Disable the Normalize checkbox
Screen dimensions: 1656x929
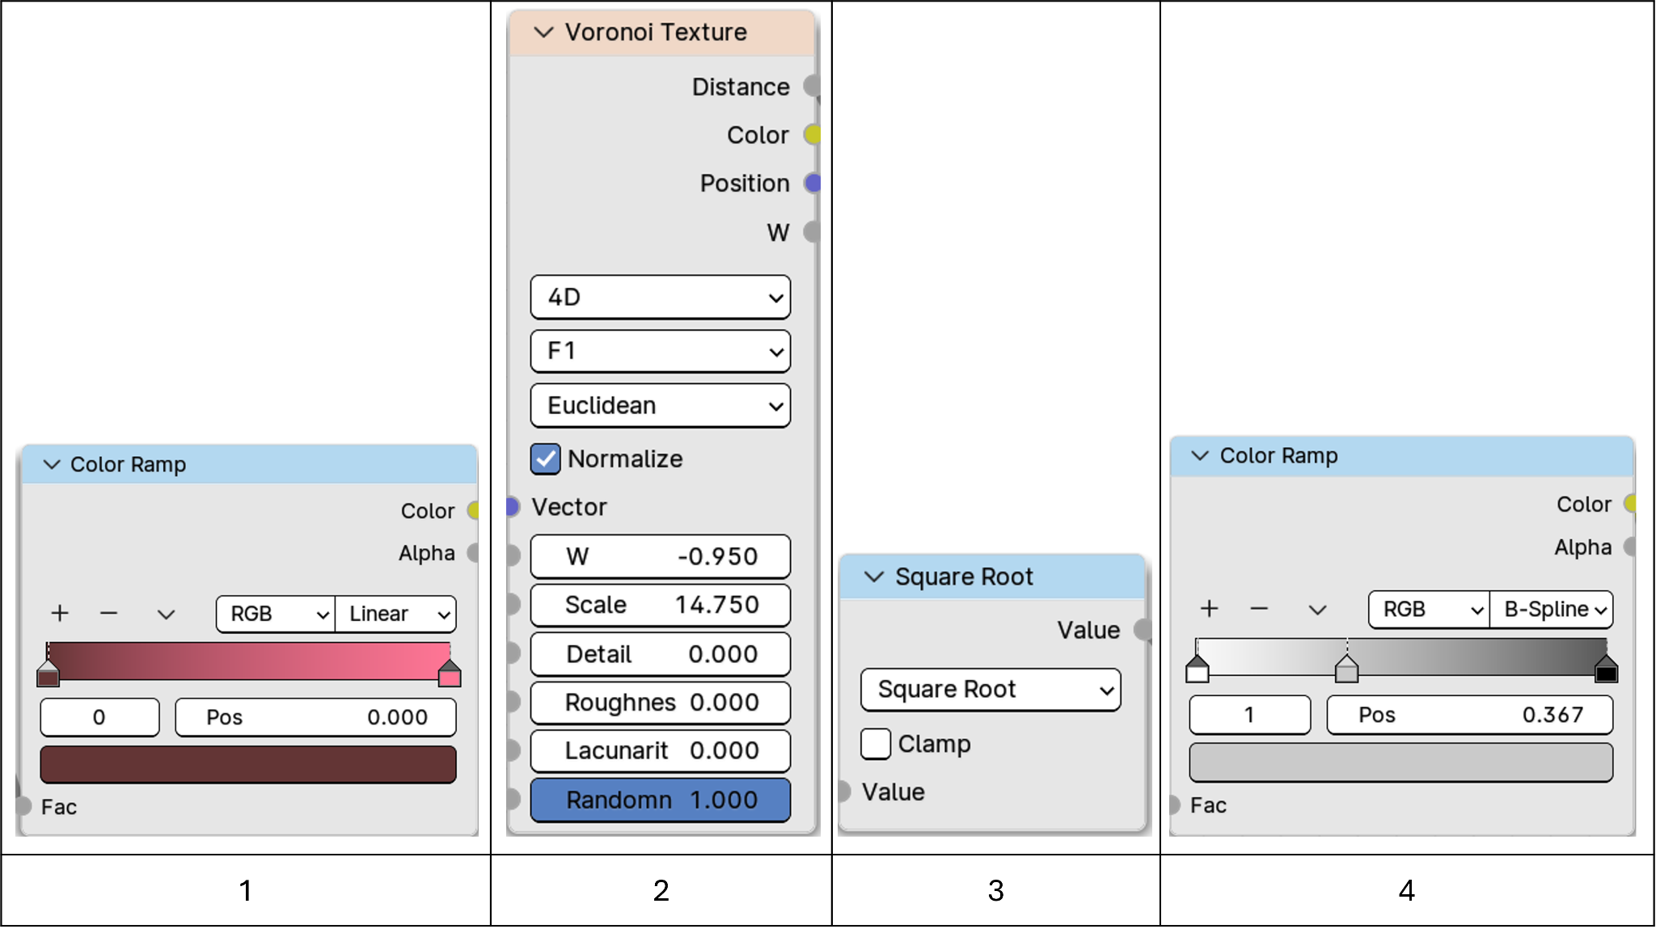point(546,459)
